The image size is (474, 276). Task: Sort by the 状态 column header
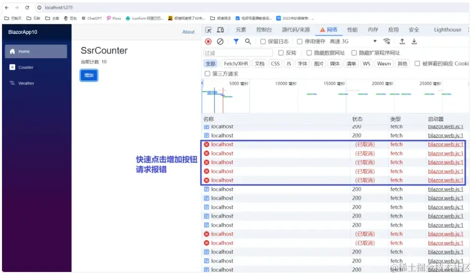[357, 119]
